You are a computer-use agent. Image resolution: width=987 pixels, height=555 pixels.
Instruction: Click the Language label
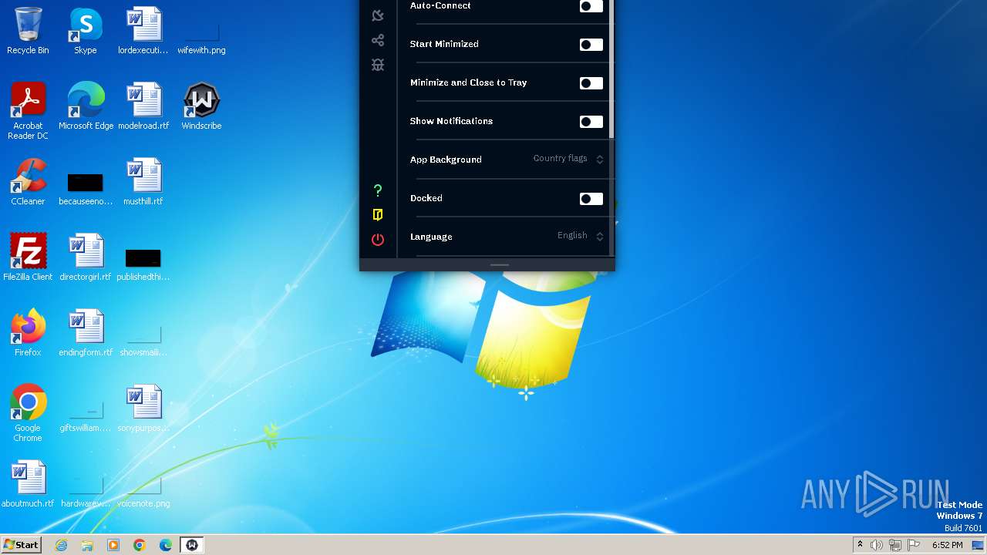(431, 237)
